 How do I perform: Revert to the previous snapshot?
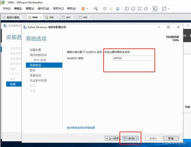tap(111, 9)
